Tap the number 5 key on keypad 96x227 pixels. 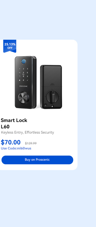tap(23, 72)
